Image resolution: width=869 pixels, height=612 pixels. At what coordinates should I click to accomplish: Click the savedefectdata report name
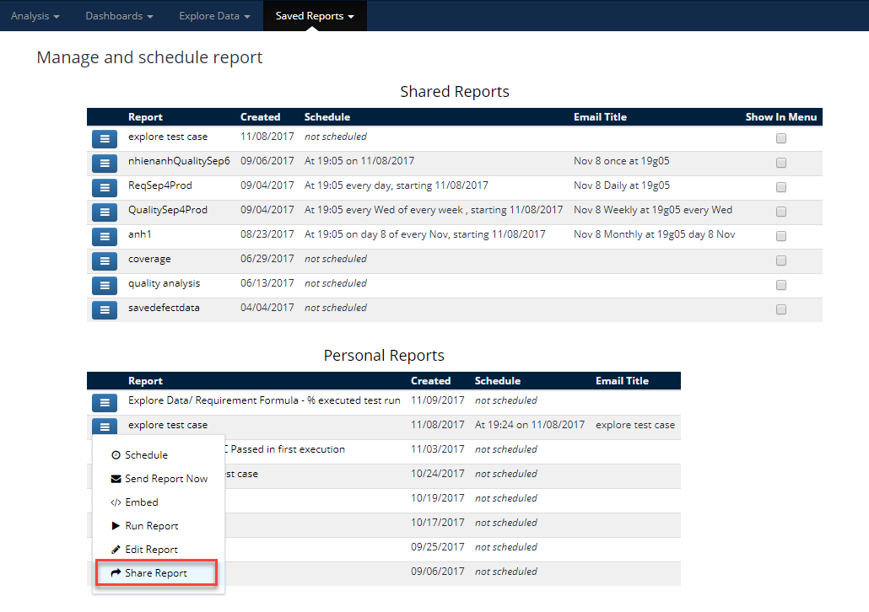[164, 308]
